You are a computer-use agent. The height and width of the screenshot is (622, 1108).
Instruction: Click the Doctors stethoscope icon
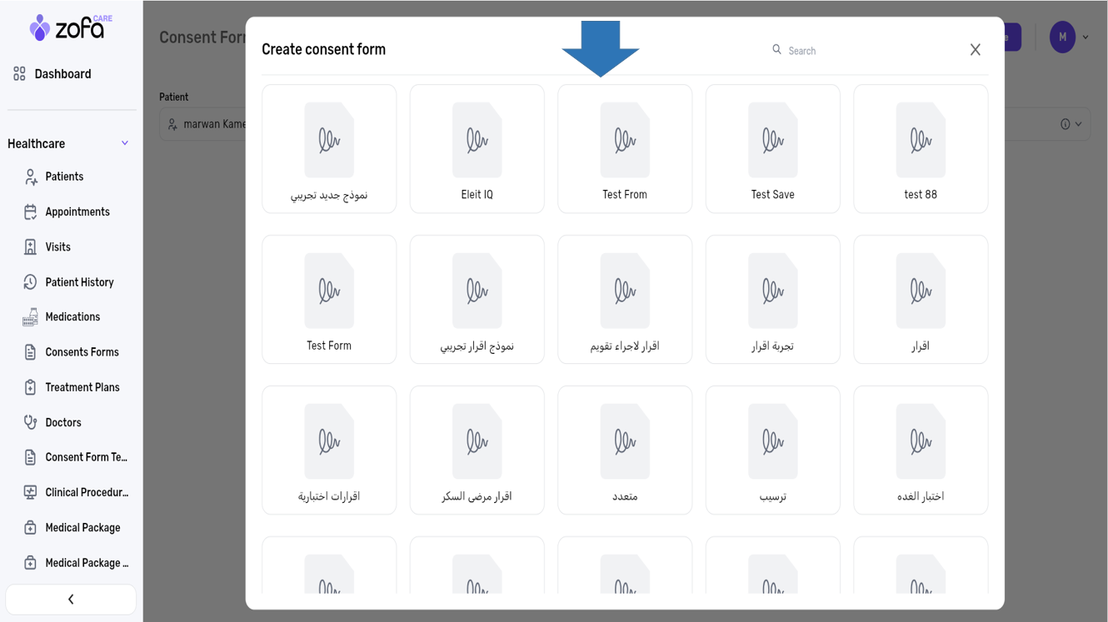pos(31,423)
